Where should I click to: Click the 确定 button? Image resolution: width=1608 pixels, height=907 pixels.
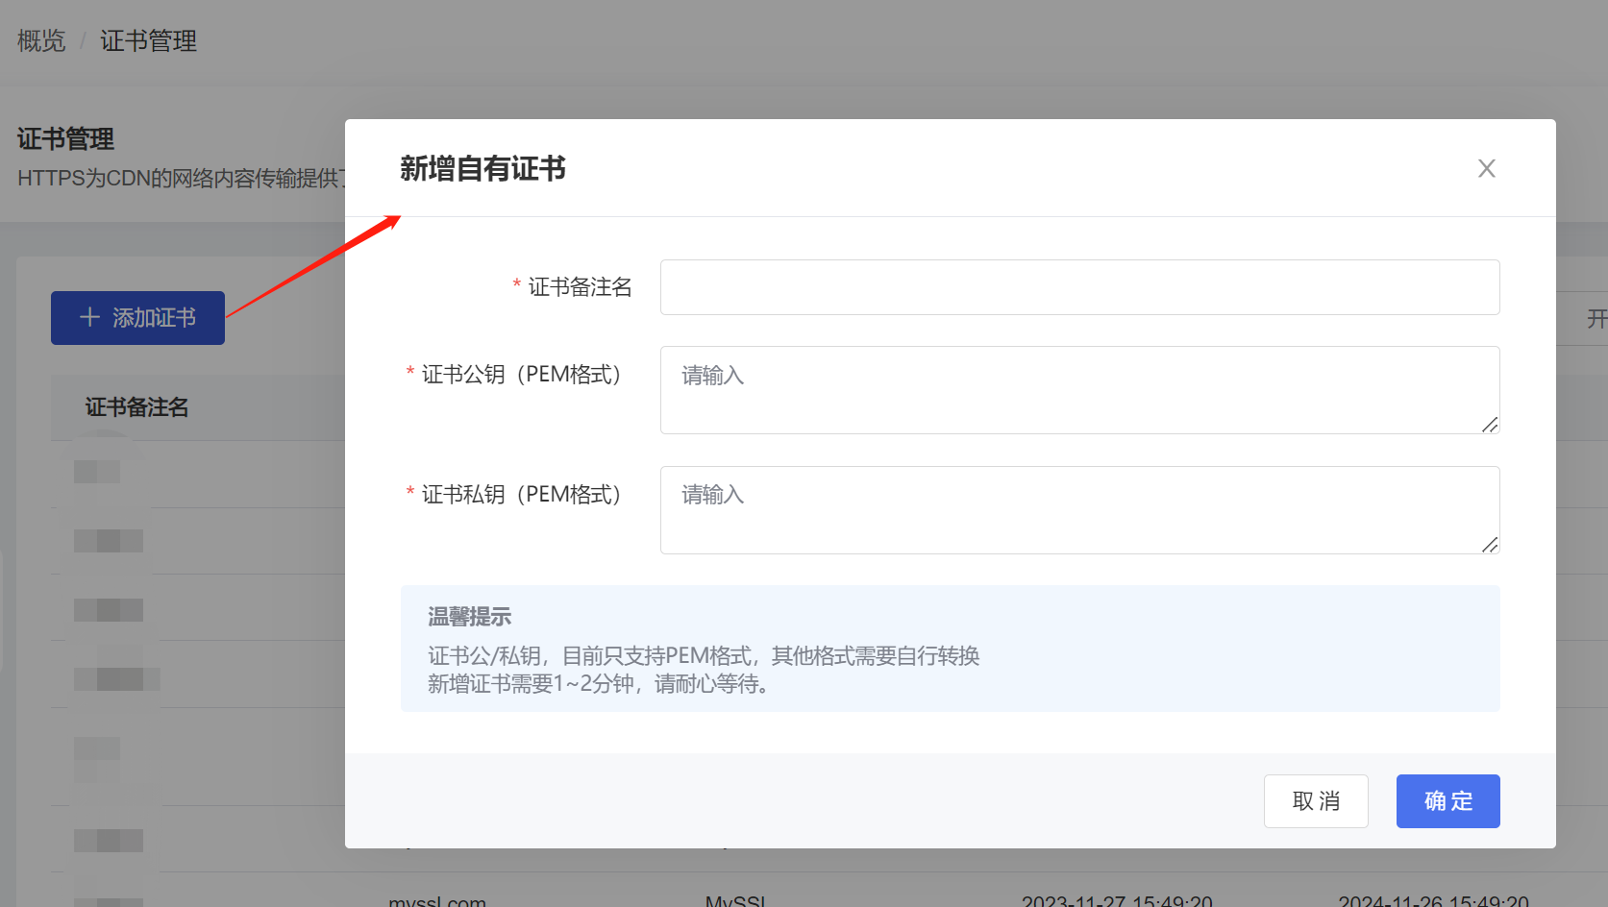pos(1447,801)
